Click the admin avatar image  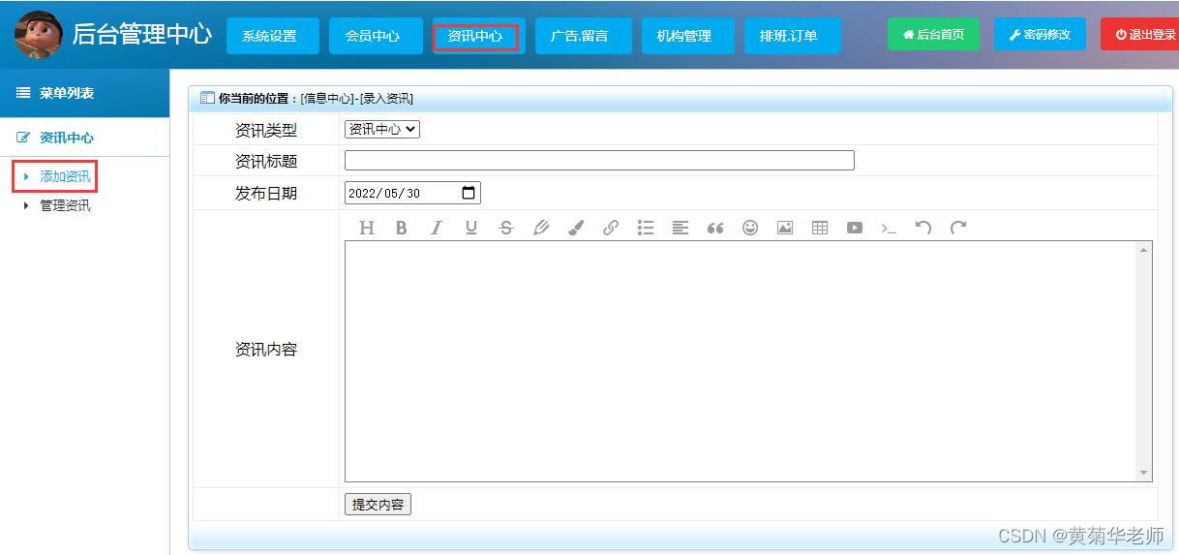39,35
